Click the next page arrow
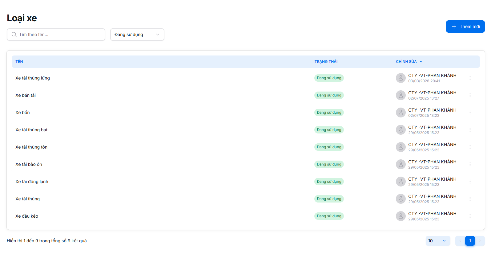491x254 pixels. point(480,241)
